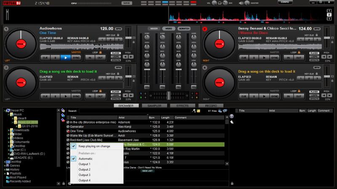Toggle 'Keep playing on change' option
The height and width of the screenshot is (189, 337).
[94, 146]
